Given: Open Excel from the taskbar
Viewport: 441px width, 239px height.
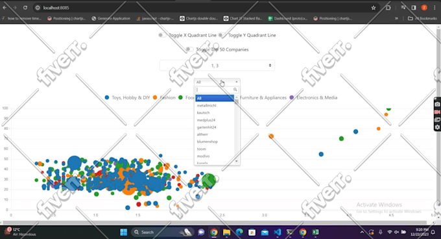Looking at the screenshot, I should tap(315, 233).
